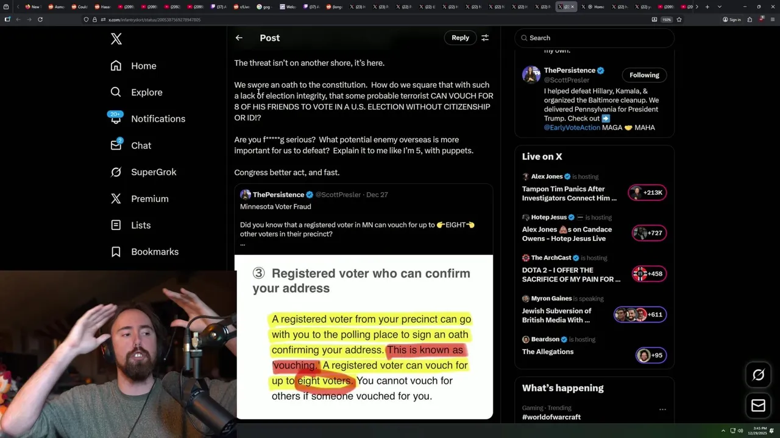The width and height of the screenshot is (780, 438).
Task: Click the Reply button
Action: point(460,38)
